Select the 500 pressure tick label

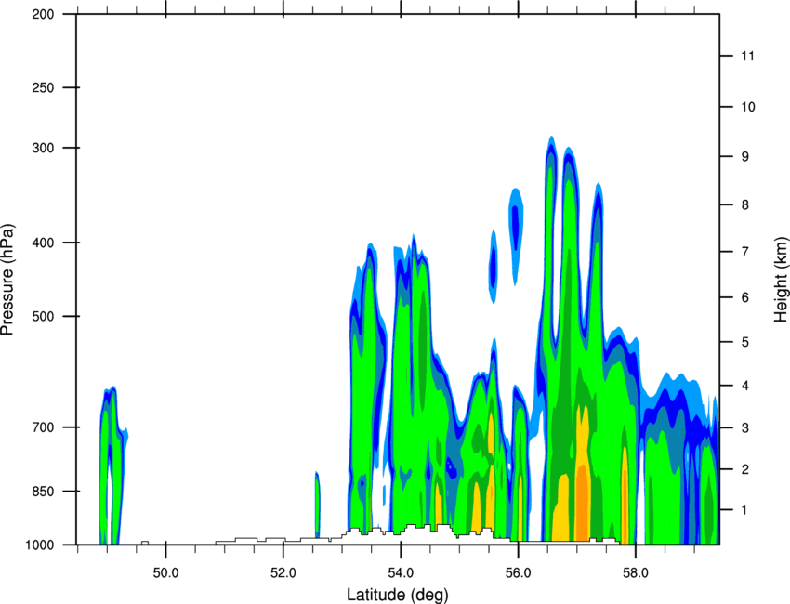tap(43, 316)
